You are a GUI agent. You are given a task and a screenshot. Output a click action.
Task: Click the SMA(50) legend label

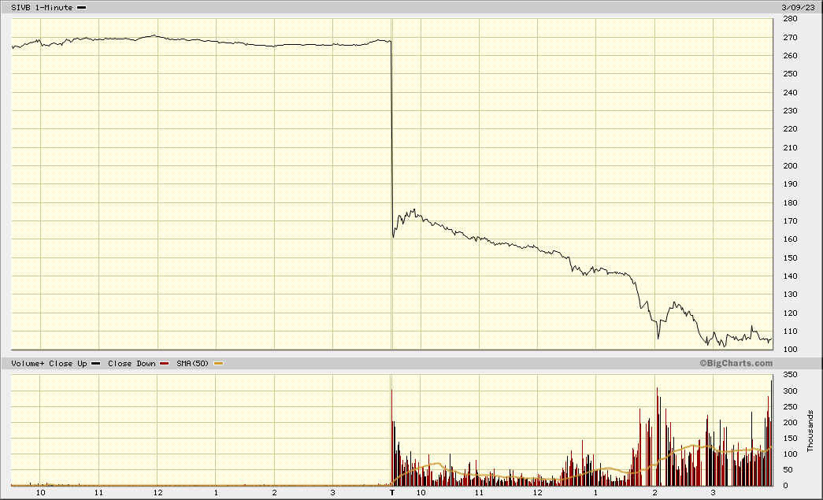(x=193, y=364)
